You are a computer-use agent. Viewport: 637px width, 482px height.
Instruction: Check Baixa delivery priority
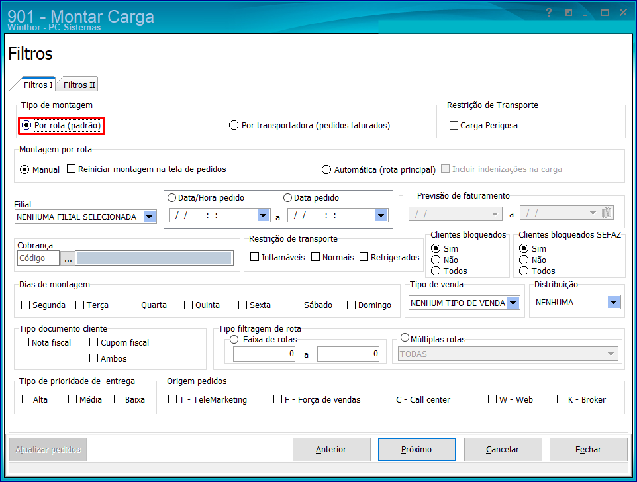(x=119, y=399)
